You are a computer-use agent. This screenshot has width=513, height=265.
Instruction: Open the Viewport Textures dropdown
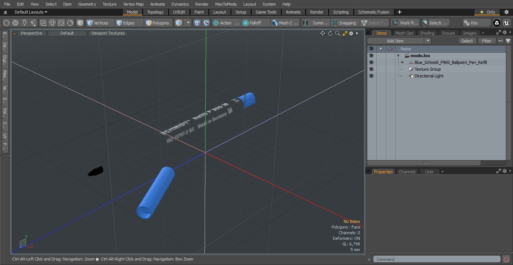tap(108, 33)
